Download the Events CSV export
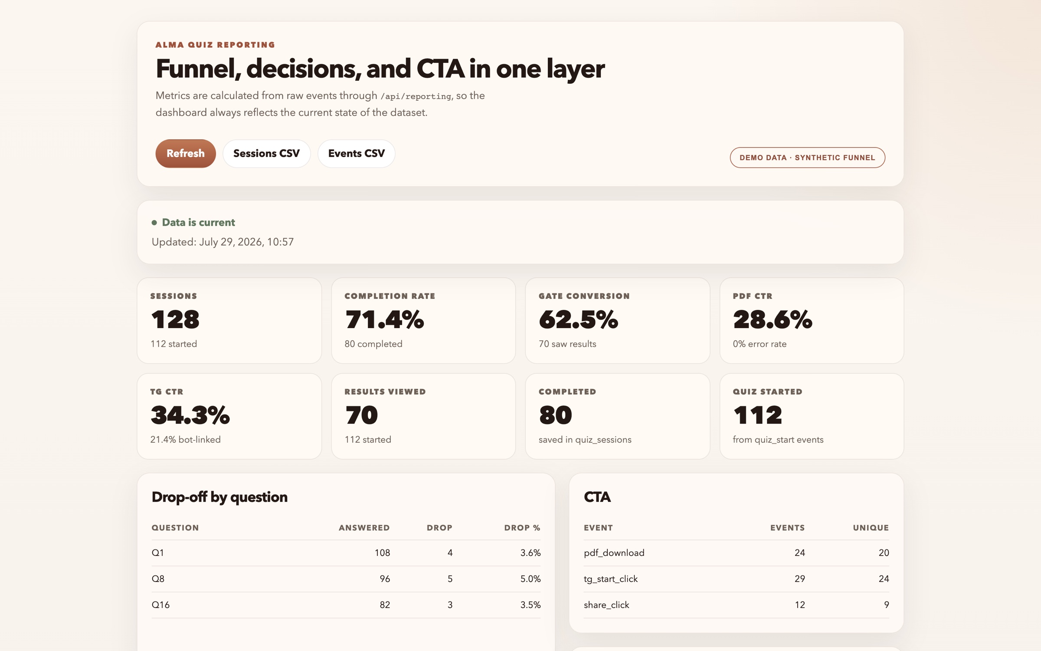The image size is (1041, 651). 356,154
